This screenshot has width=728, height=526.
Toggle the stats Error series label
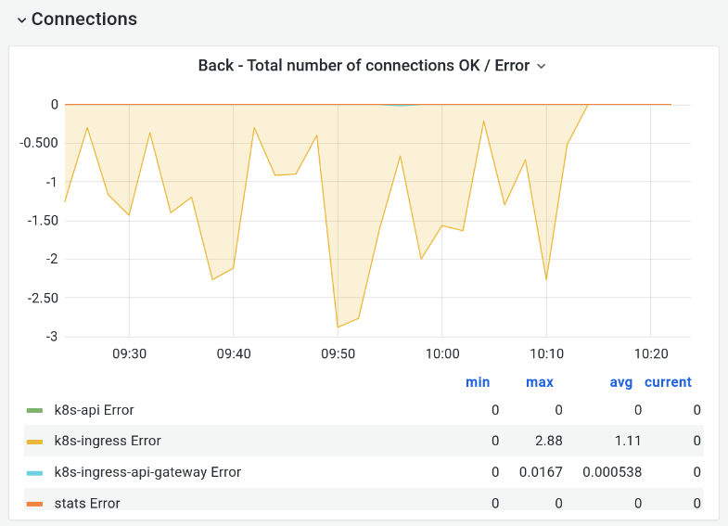tap(87, 504)
